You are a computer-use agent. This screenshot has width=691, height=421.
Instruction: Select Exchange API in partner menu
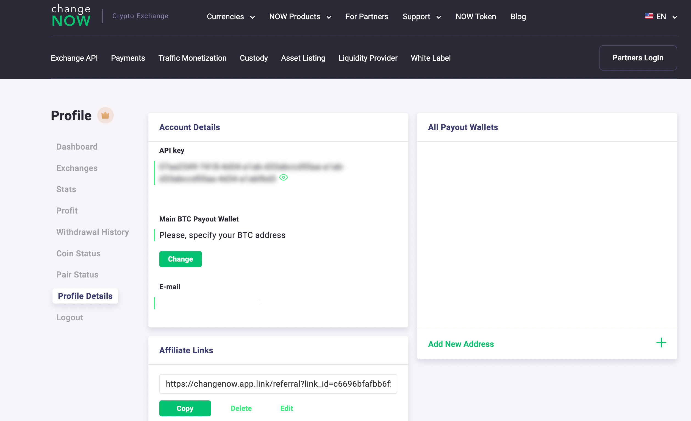pos(74,58)
